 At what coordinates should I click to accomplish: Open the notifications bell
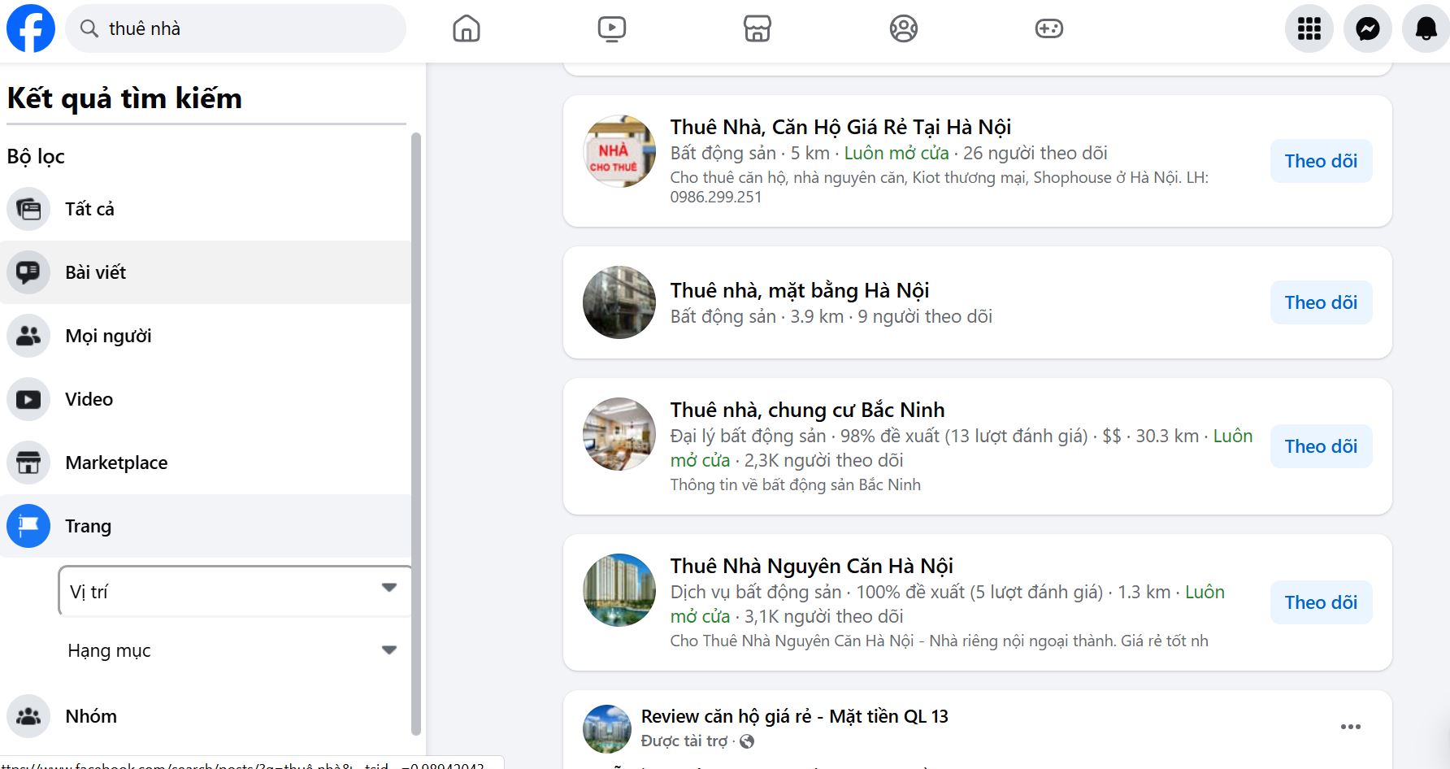tap(1426, 28)
